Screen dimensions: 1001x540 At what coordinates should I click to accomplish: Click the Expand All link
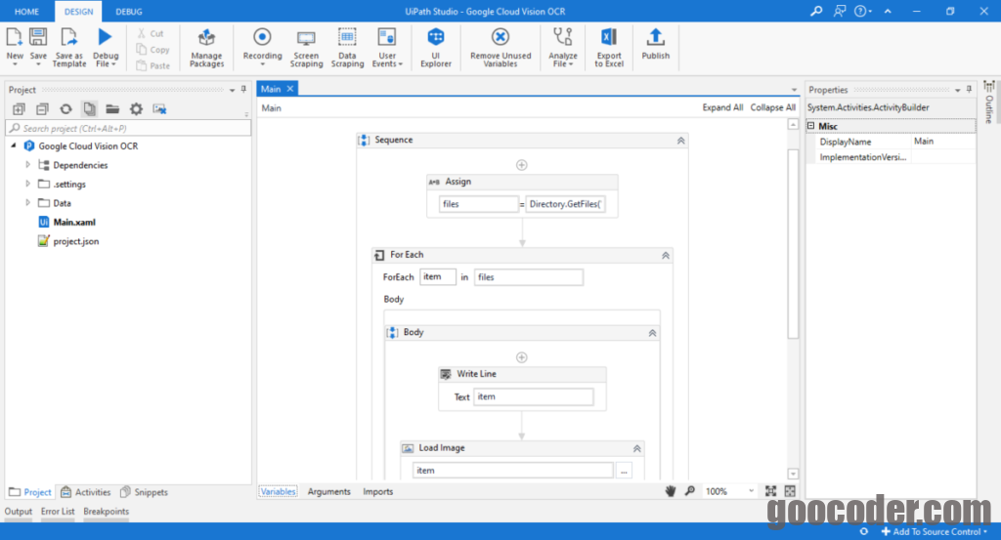pyautogui.click(x=722, y=107)
